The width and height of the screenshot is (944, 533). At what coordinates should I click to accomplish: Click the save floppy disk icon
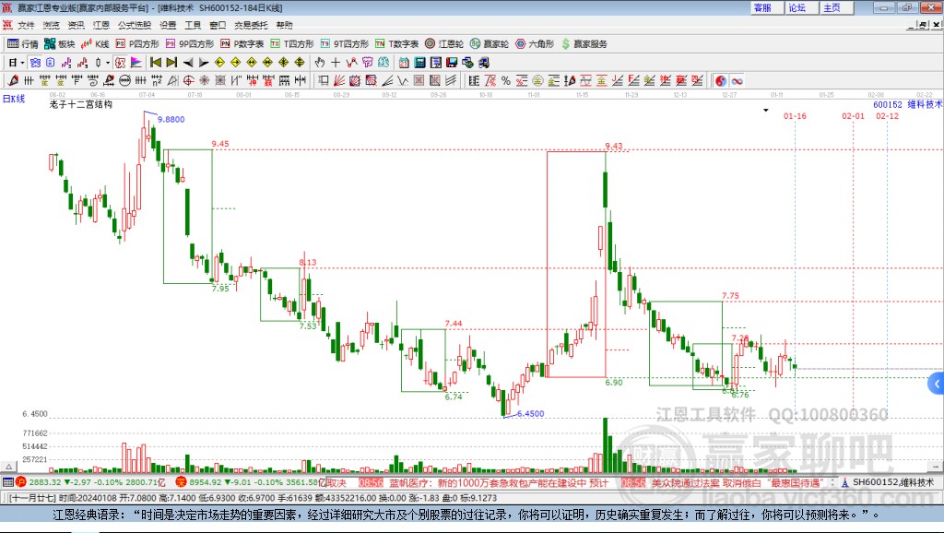452,62
